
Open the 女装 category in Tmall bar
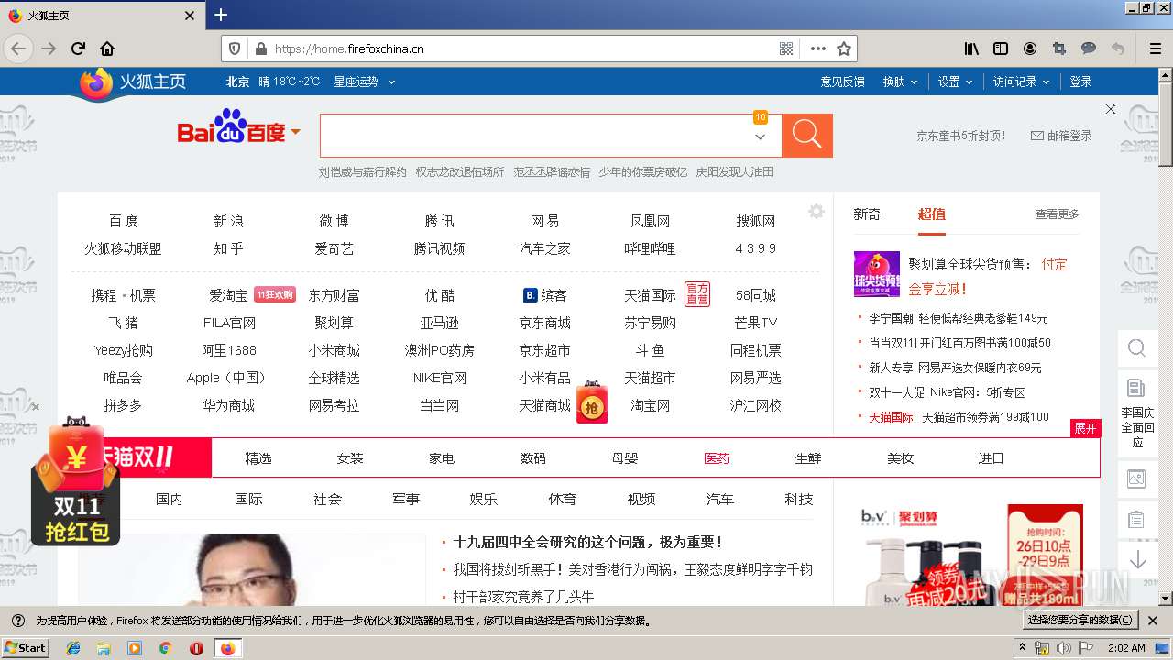[350, 458]
